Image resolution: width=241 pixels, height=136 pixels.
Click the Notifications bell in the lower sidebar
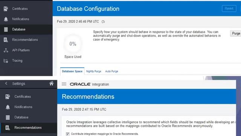(8, 107)
